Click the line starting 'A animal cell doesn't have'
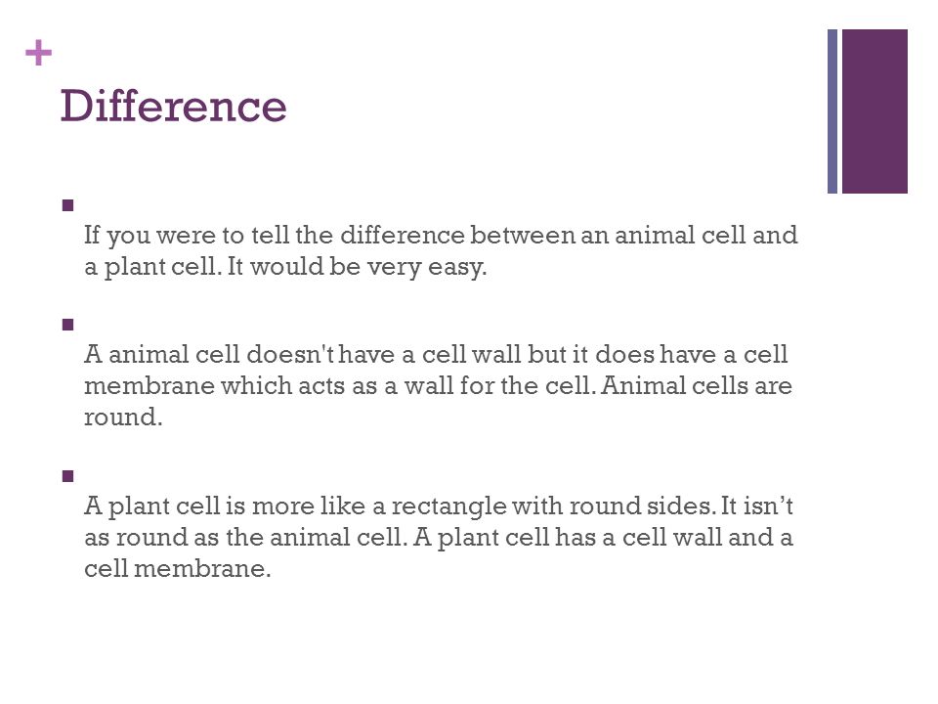The image size is (938, 704). pyautogui.click(x=436, y=354)
